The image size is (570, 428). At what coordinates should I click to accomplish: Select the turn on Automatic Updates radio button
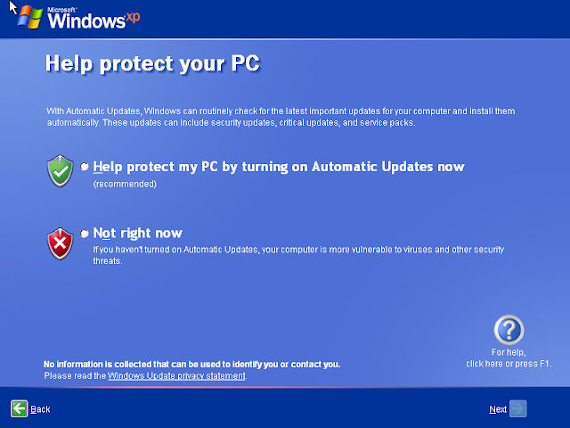85,167
